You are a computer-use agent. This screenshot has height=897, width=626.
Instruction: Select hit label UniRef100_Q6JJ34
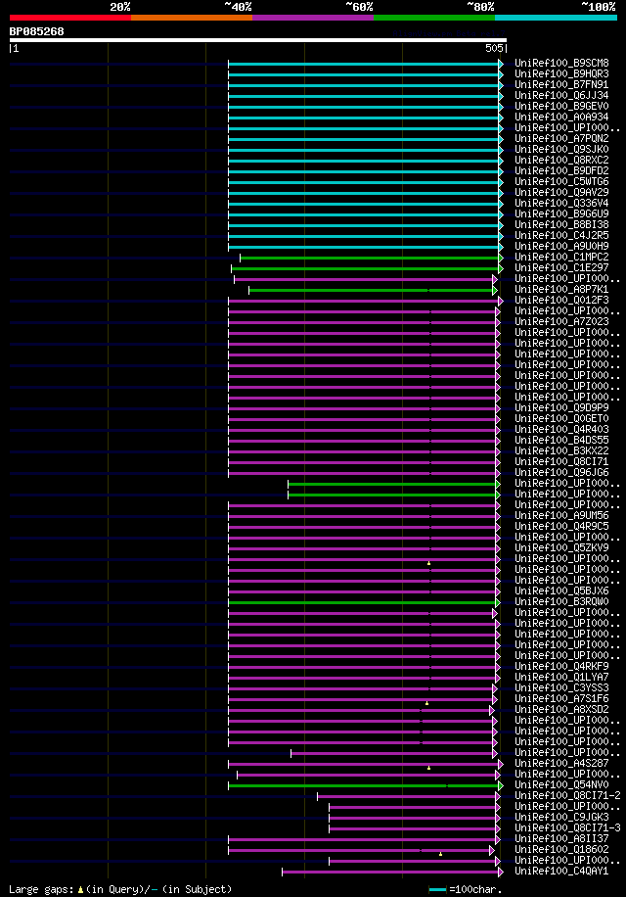click(x=561, y=96)
